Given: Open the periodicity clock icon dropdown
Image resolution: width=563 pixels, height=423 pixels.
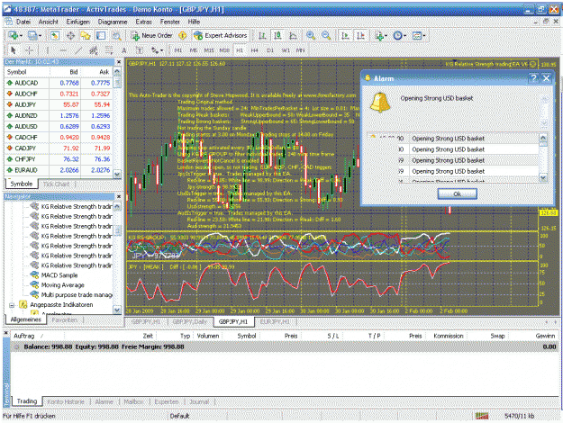Looking at the screenshot, I should [399, 35].
